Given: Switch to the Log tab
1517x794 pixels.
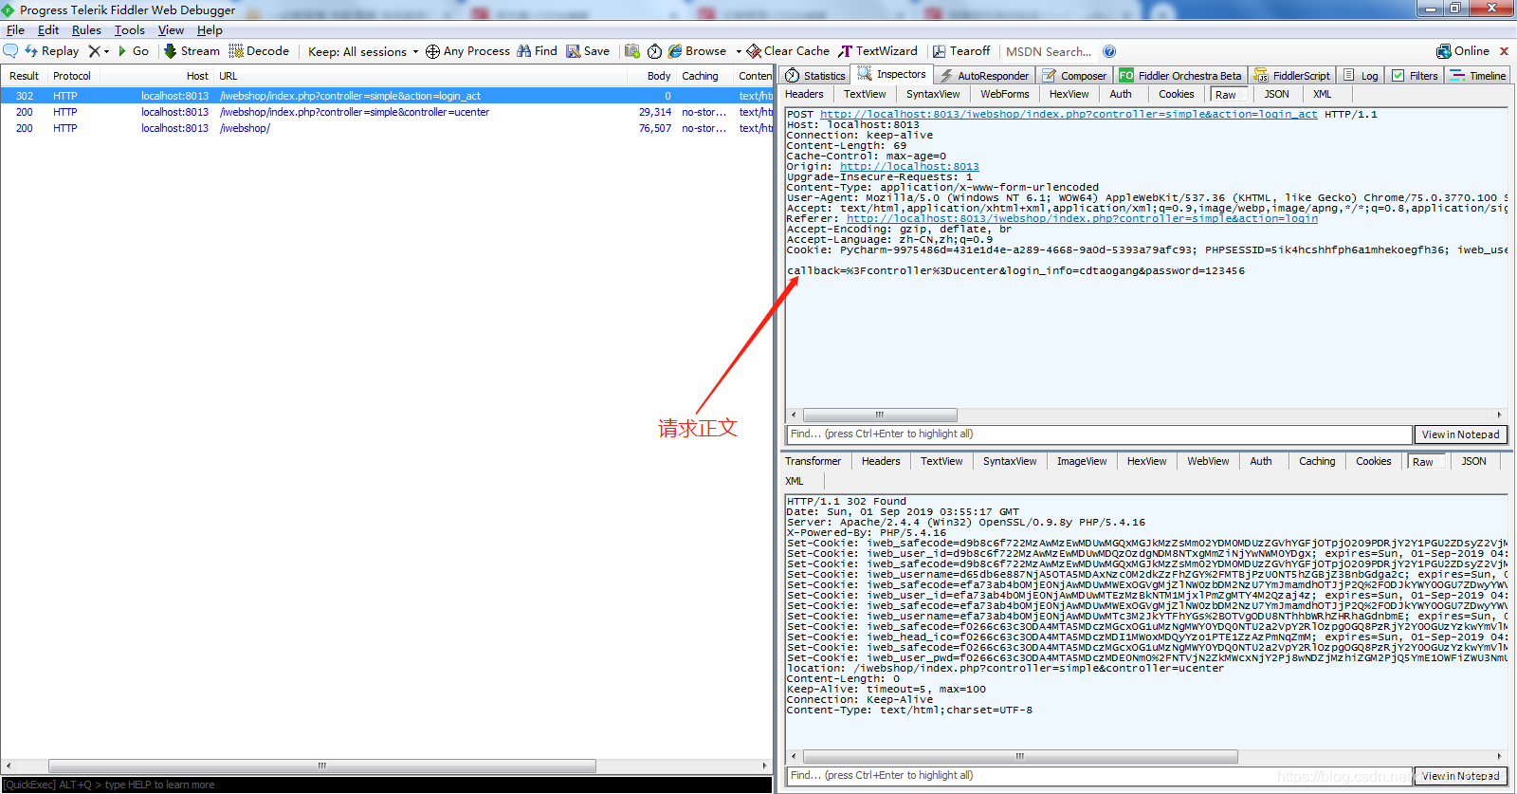Looking at the screenshot, I should (x=1361, y=75).
